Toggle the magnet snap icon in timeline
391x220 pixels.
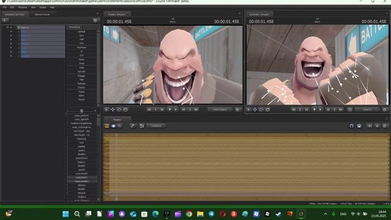coord(352,126)
